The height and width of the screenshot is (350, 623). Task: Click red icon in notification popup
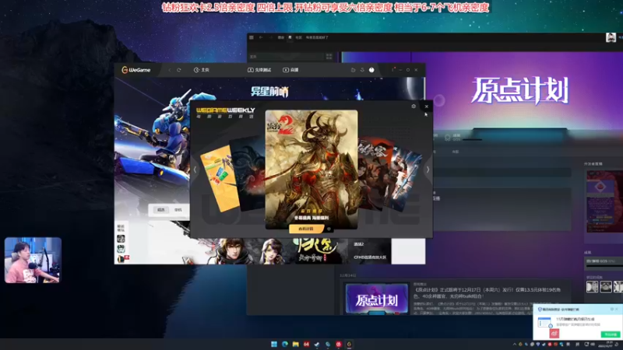(x=554, y=334)
